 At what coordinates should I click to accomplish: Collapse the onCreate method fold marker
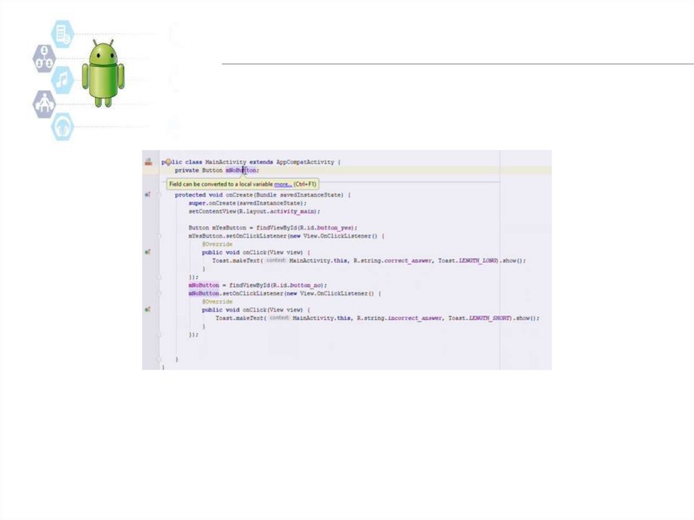pos(159,195)
